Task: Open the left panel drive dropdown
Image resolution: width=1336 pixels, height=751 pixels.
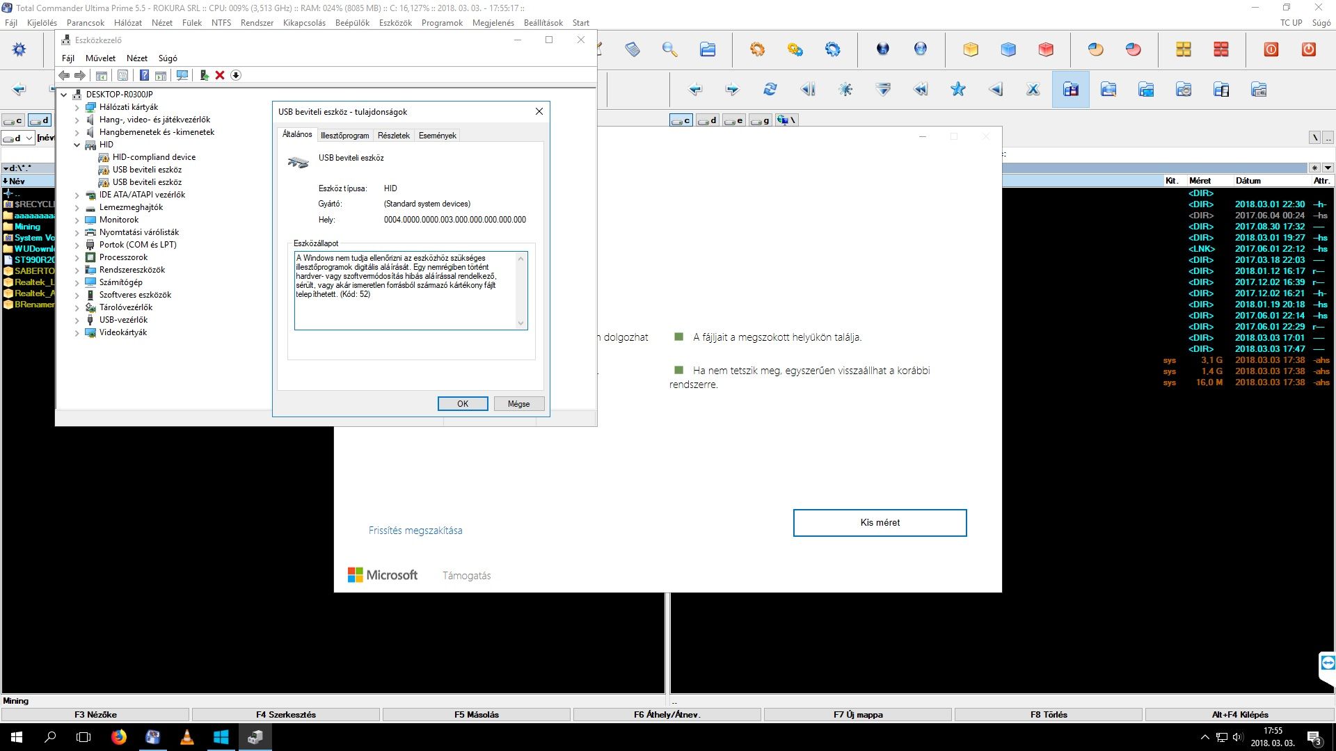Action: pyautogui.click(x=29, y=138)
